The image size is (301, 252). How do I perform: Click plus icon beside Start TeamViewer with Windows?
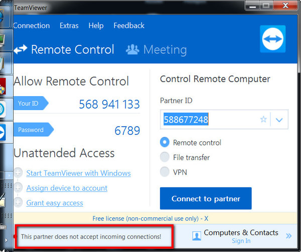[x=18, y=173]
